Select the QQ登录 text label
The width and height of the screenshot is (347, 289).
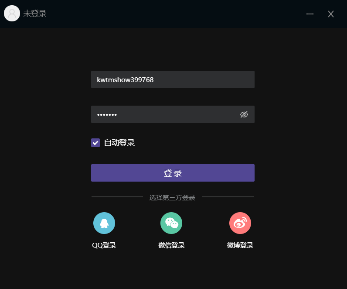click(104, 245)
